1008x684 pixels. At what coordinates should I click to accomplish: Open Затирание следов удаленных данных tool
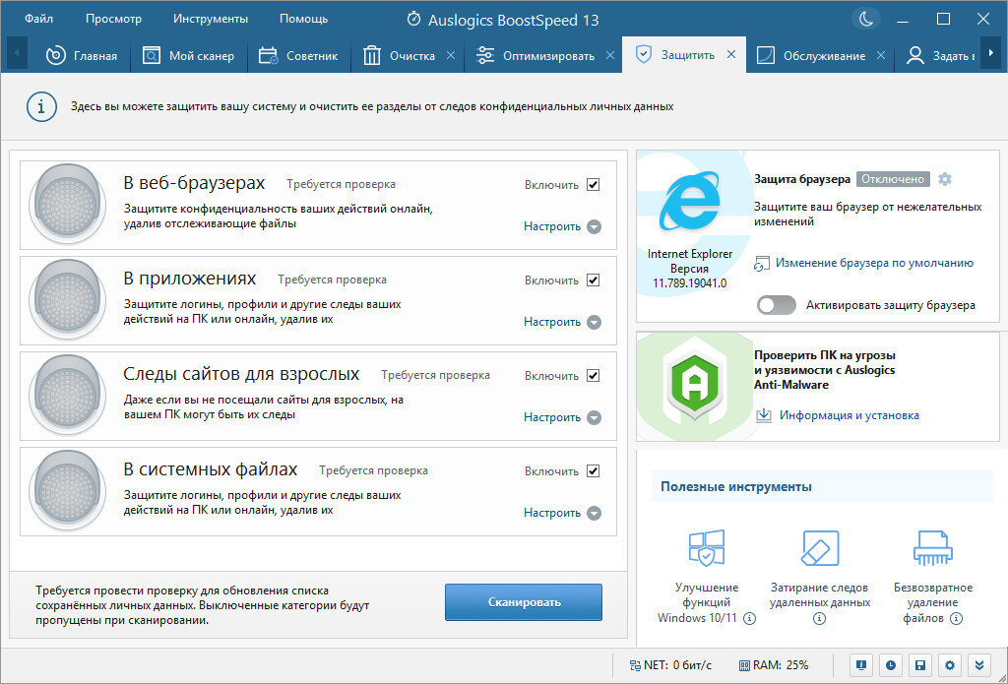pos(820,577)
